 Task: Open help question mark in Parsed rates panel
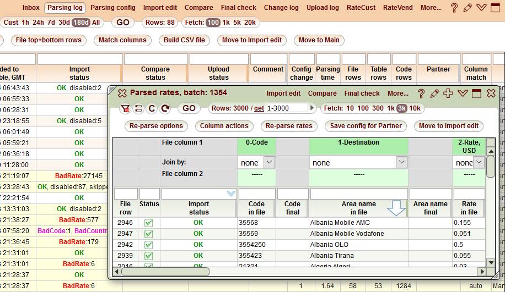click(421, 93)
